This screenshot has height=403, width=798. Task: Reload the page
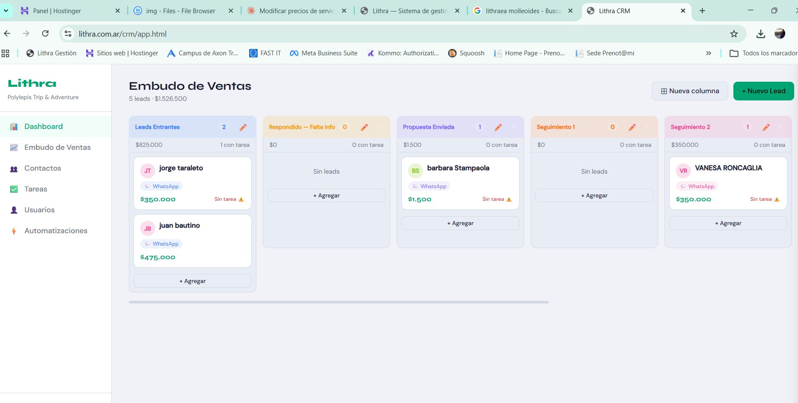click(x=45, y=34)
